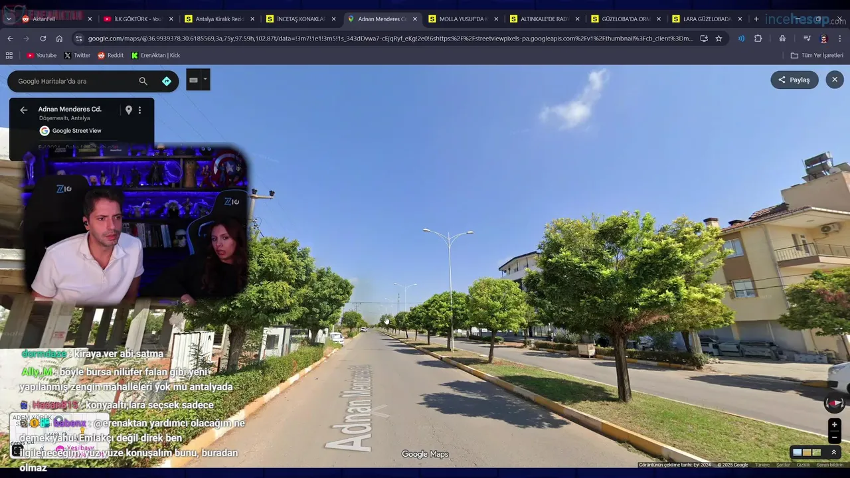Open the Tüm Yer İşaretleri bookmarks folder
Image resolution: width=850 pixels, height=478 pixels.
click(x=817, y=56)
